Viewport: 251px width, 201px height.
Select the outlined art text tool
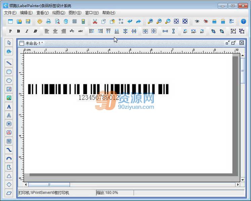[9, 115]
